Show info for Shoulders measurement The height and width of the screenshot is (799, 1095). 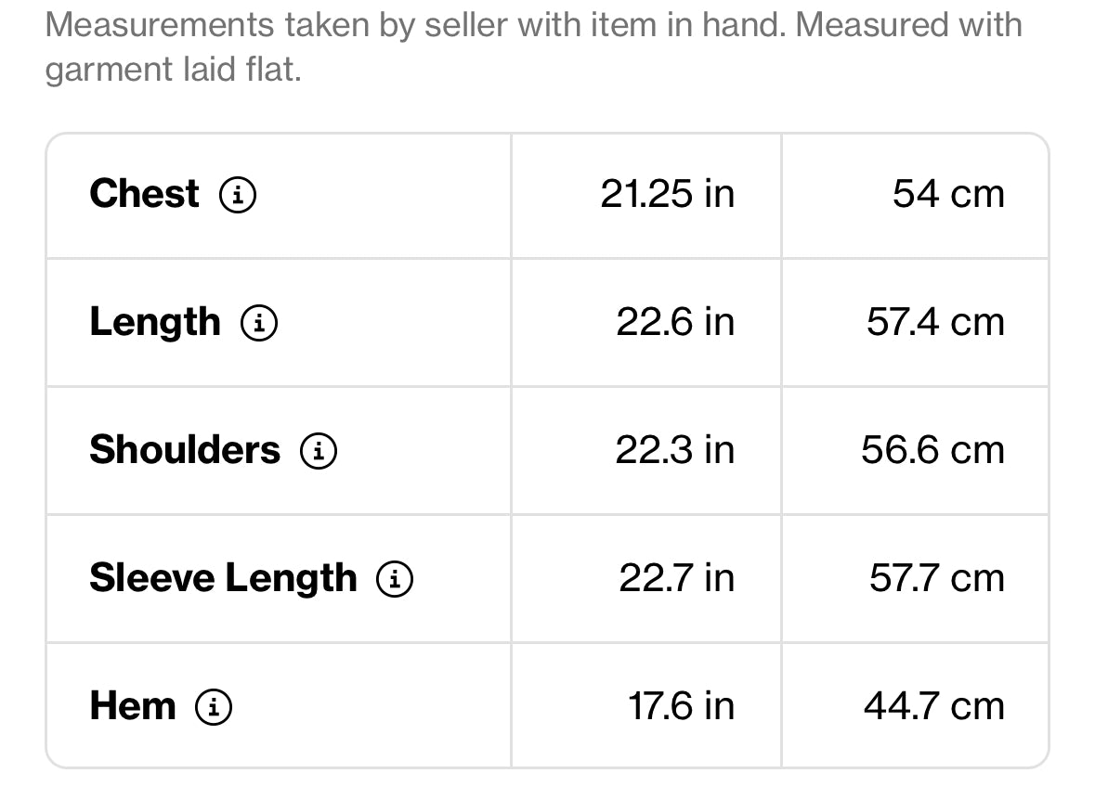(318, 451)
